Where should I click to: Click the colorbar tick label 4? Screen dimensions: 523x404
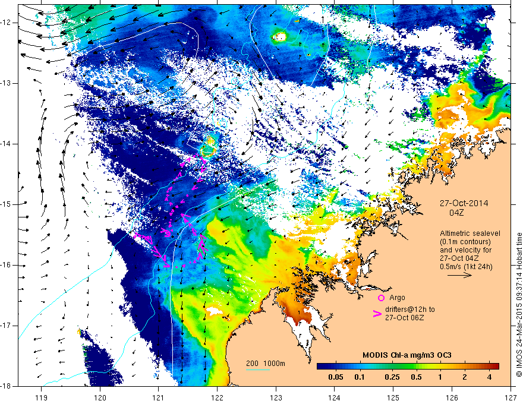pos(489,377)
